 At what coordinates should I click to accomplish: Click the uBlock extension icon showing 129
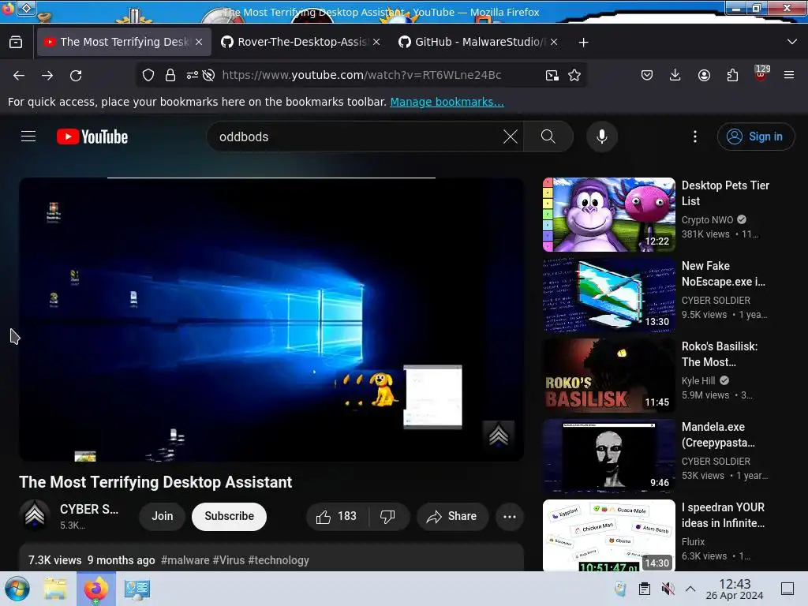click(761, 73)
